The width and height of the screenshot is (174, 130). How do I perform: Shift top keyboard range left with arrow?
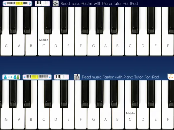[x=5, y=4]
